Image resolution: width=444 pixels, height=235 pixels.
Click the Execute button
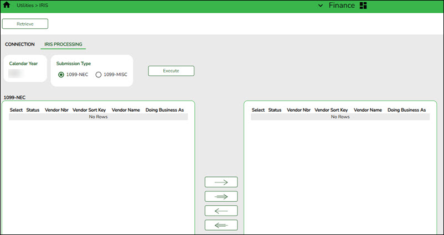coord(171,71)
